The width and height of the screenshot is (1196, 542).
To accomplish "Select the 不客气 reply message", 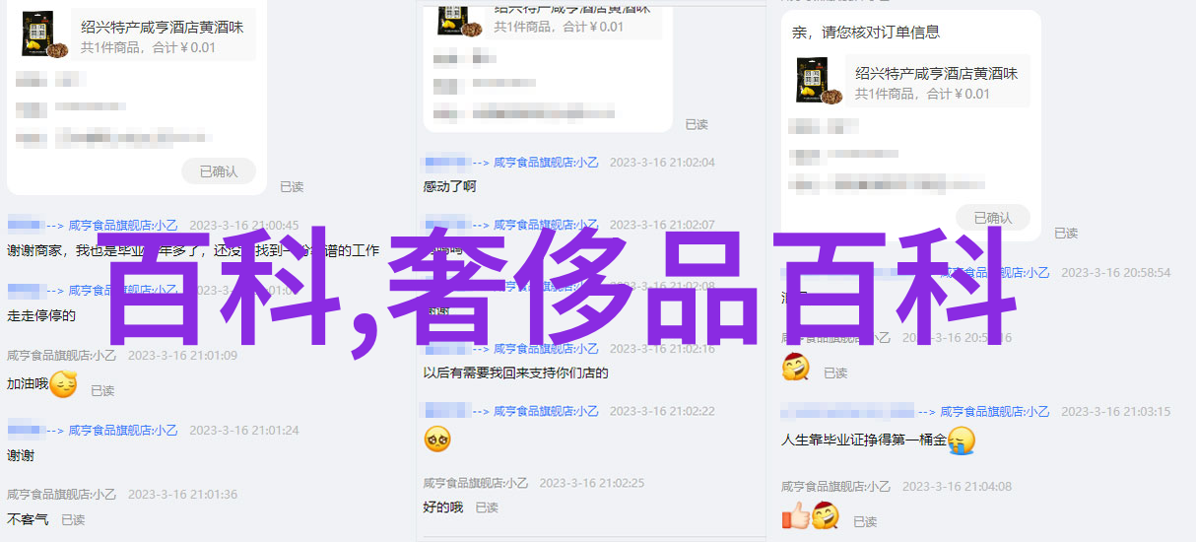I will click(28, 519).
